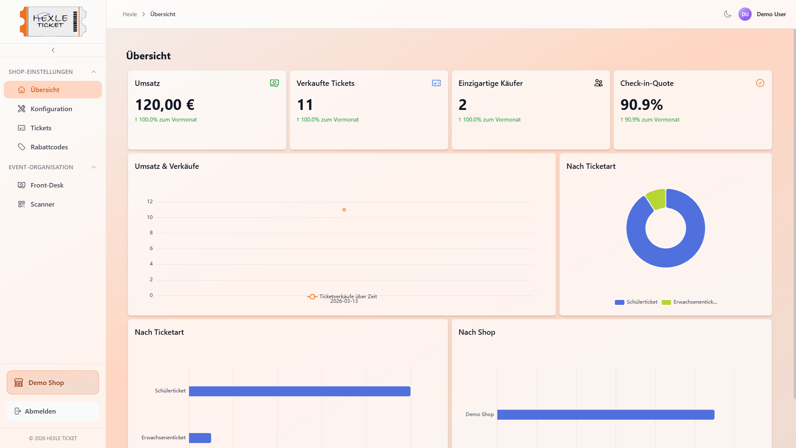
Task: Collapse the Event-Organisation section
Action: point(94,167)
